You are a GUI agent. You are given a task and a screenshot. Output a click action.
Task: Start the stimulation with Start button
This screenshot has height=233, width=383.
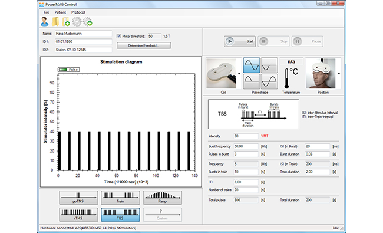240,41
